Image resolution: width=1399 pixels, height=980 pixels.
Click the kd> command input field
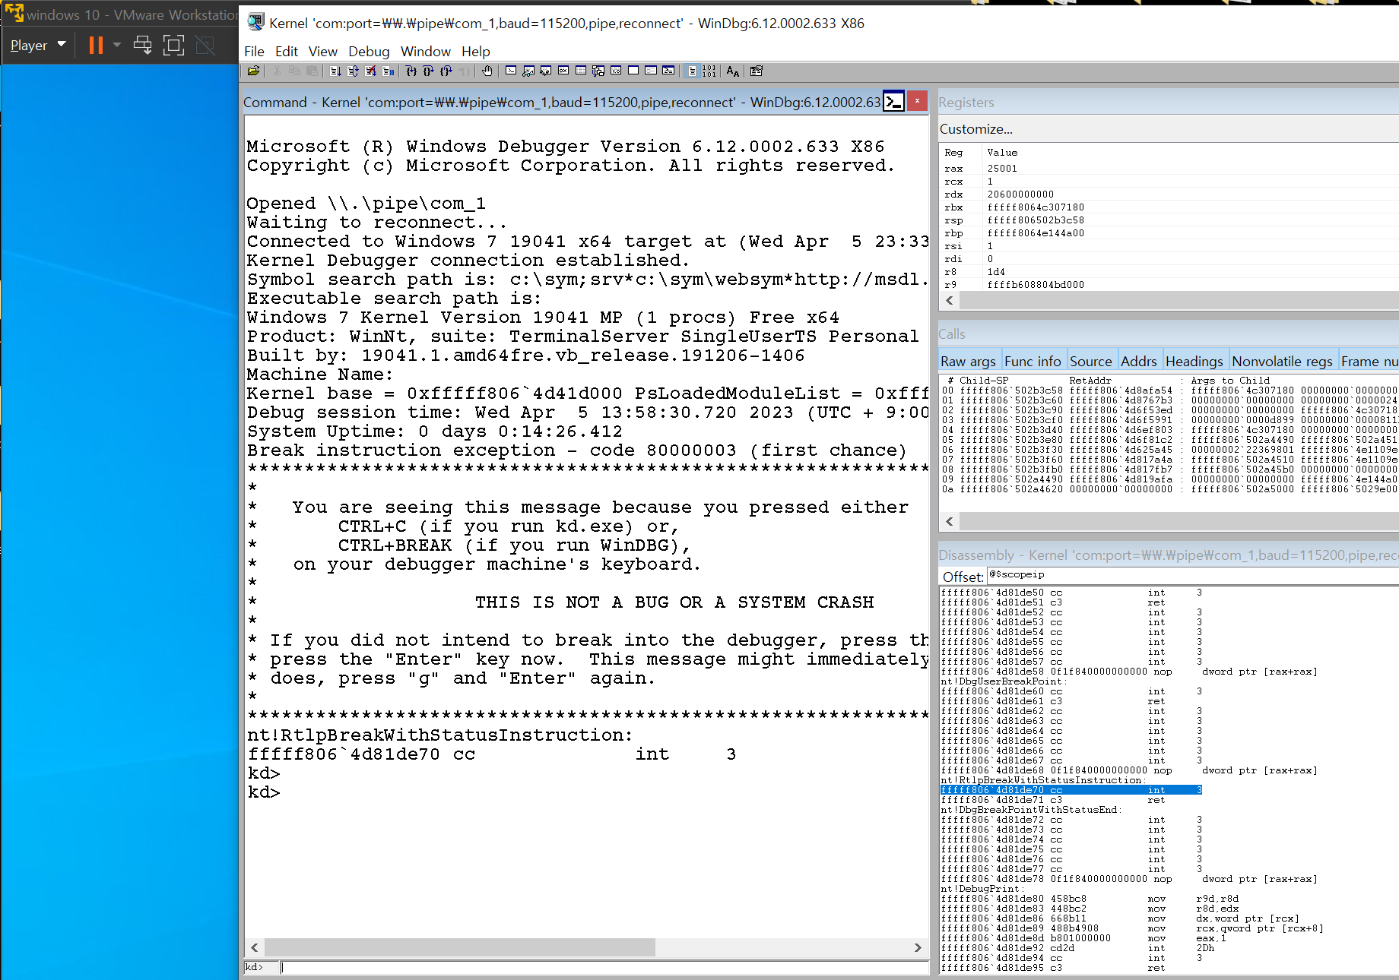[604, 967]
